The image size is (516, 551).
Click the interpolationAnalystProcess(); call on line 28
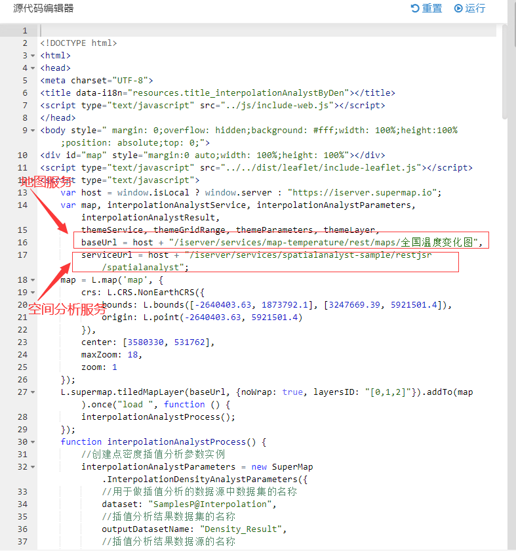[x=158, y=417]
